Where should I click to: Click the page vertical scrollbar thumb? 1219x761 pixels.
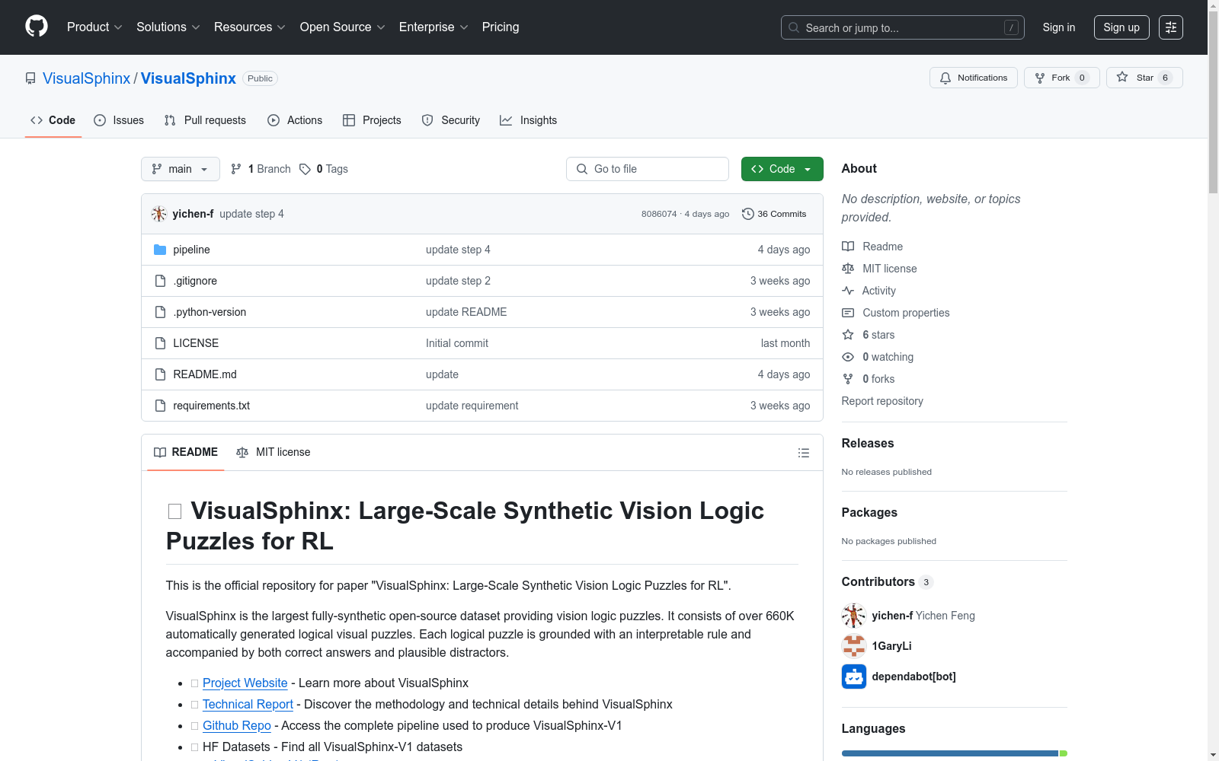(x=1213, y=103)
